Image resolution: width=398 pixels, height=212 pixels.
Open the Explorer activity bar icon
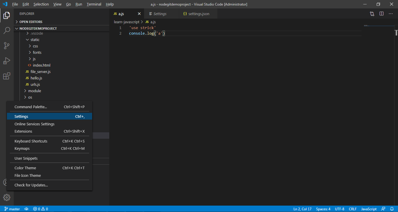[x=7, y=15]
